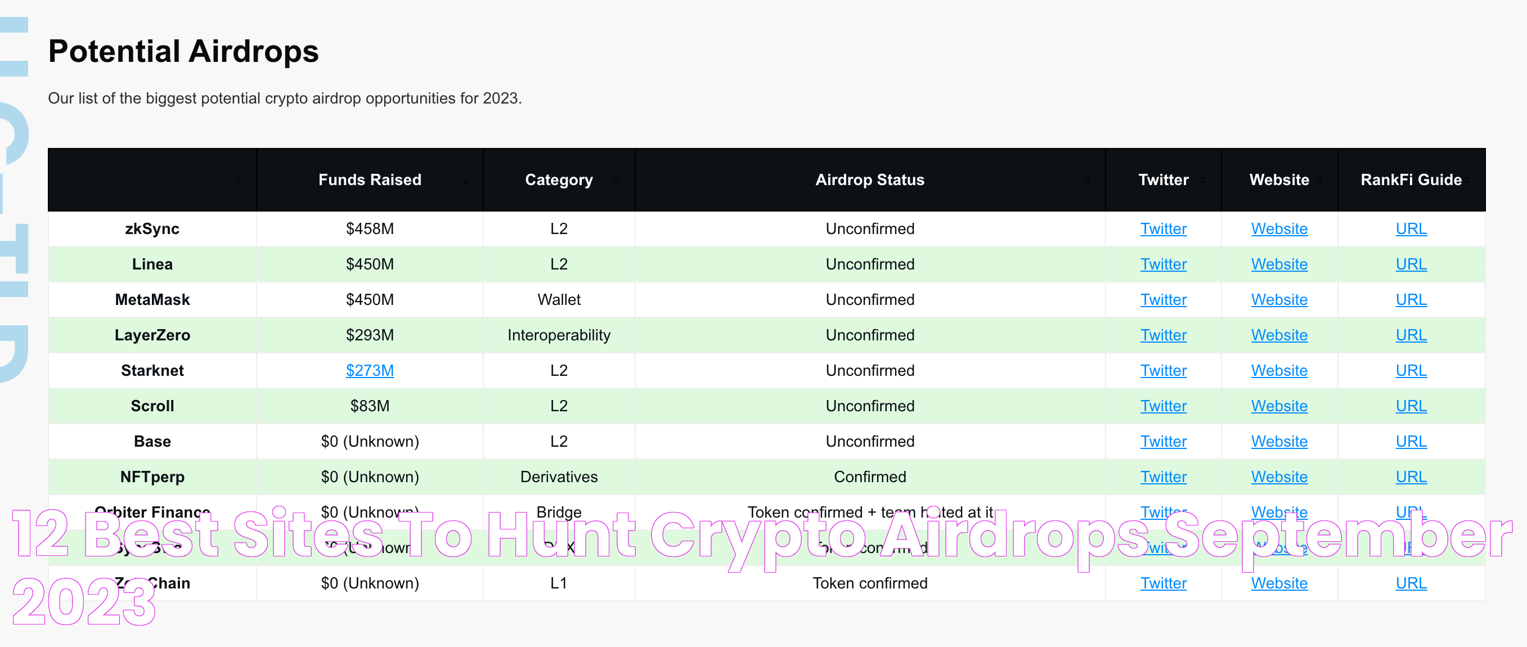
Task: Open the Website link for Scroll
Action: (1278, 405)
